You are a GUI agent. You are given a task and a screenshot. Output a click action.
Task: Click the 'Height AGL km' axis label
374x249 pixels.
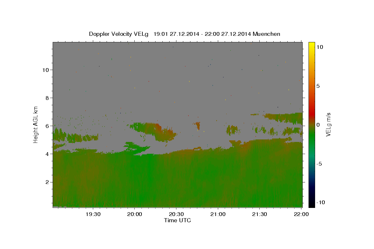tap(36, 125)
